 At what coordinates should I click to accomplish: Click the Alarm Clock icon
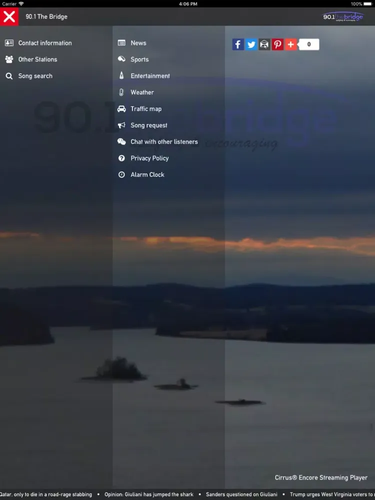coord(121,174)
